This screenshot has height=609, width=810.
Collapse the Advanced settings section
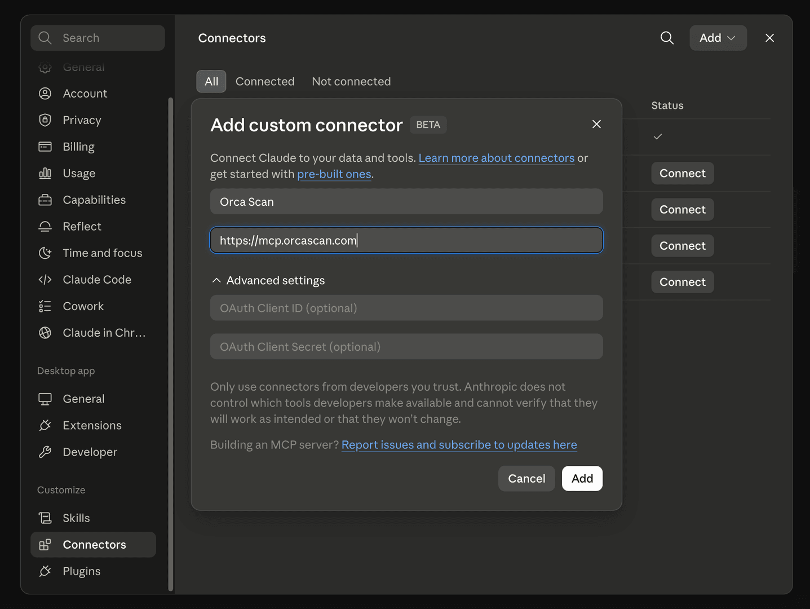pos(268,280)
